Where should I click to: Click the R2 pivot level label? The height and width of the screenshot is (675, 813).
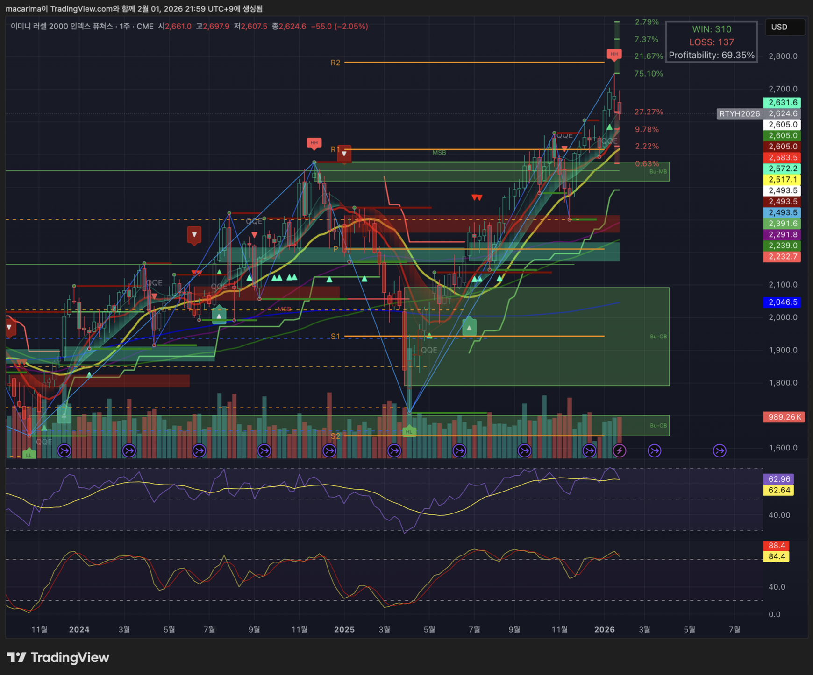click(335, 63)
